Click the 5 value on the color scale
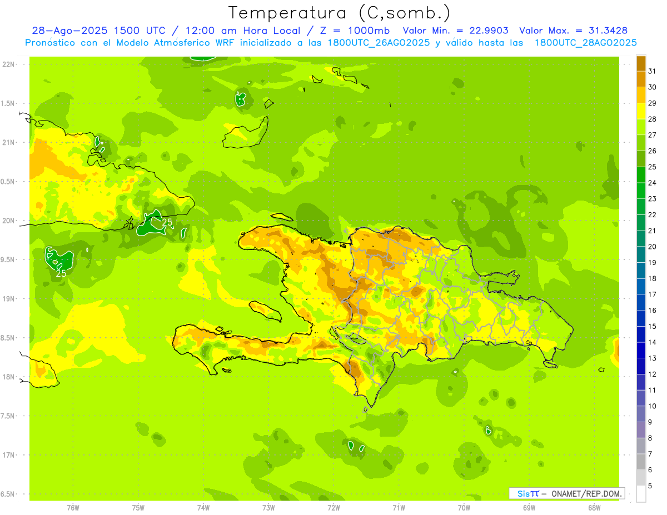667x515 pixels. click(650, 486)
